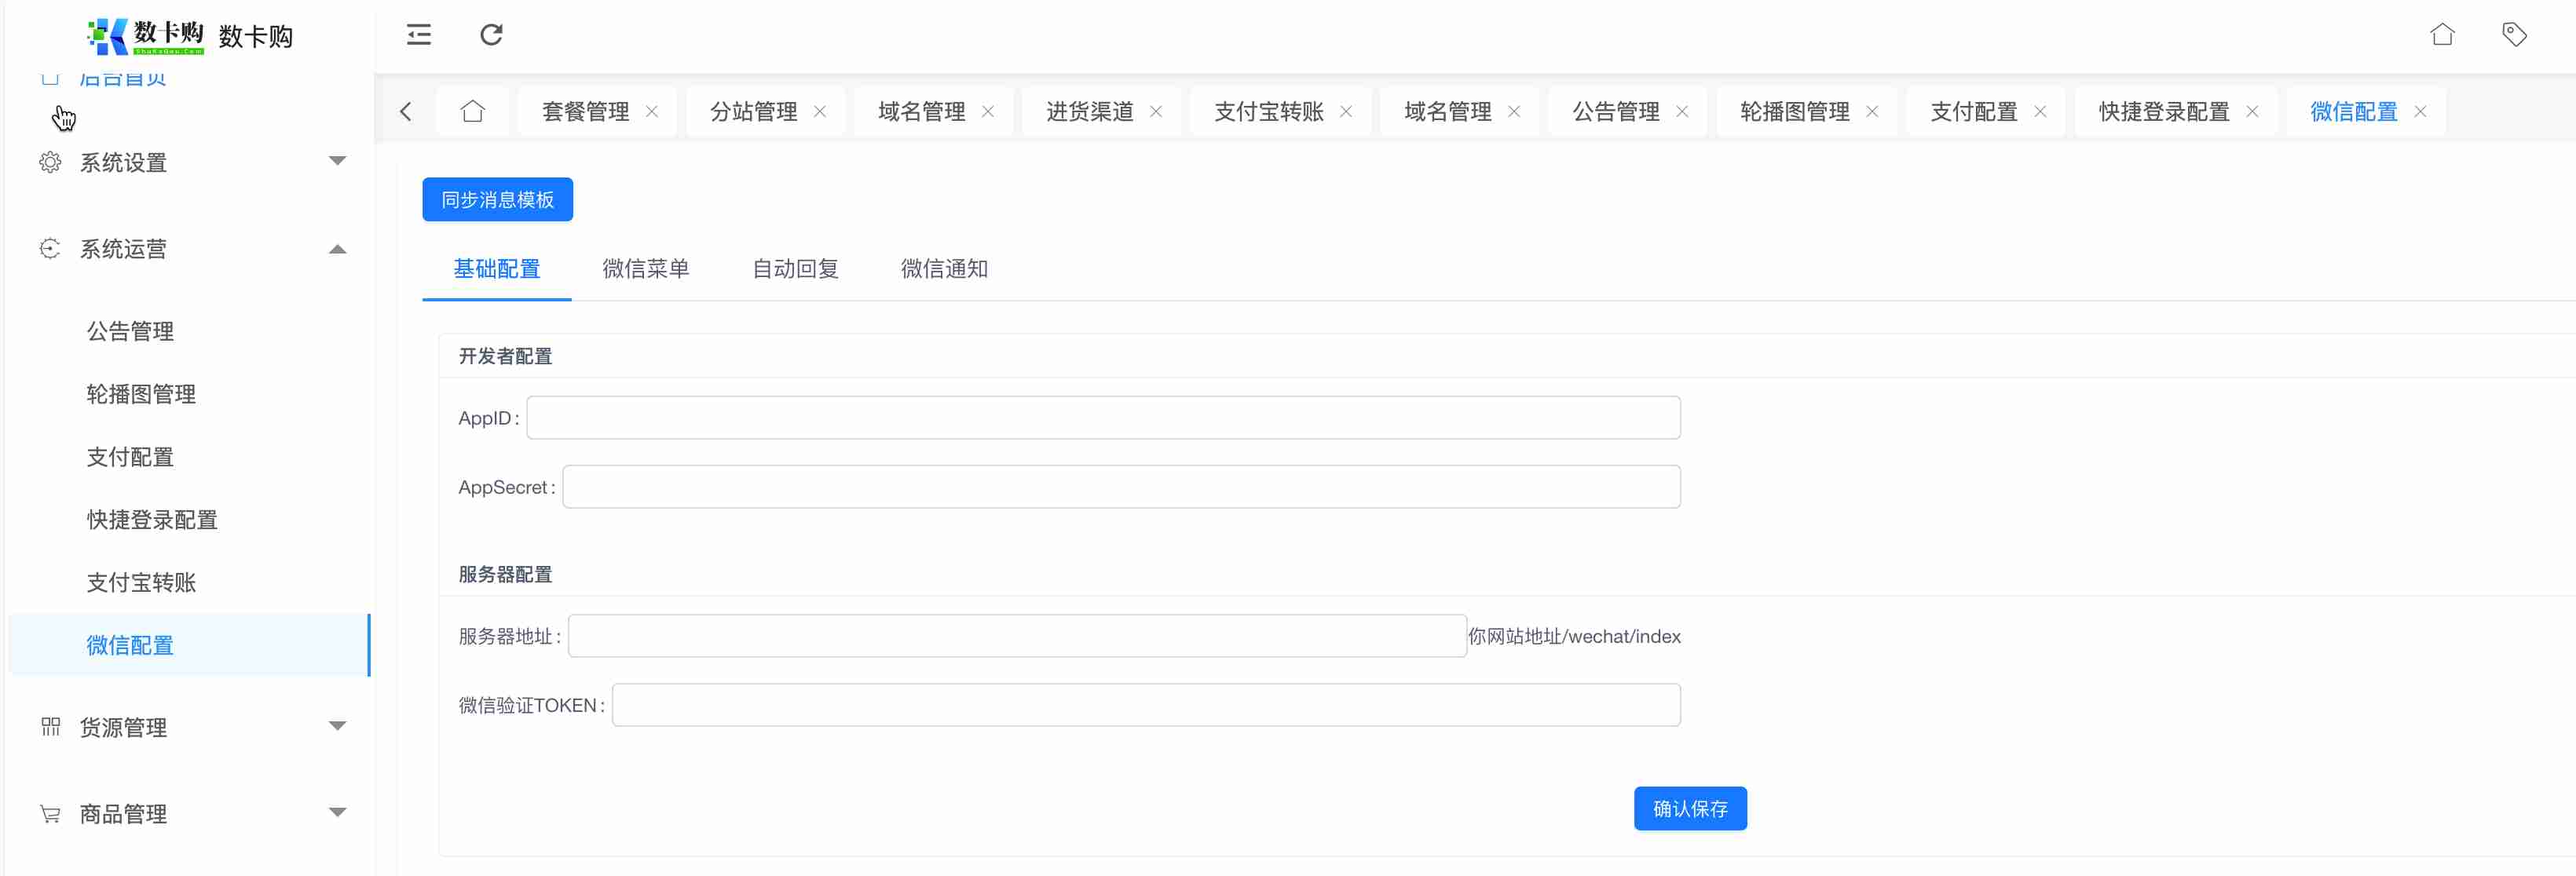Screen dimensions: 2576x876
Task: Collapse the sidebar menu toggle icon
Action: pos(419,35)
